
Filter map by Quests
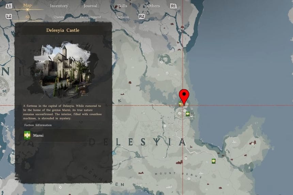click(59, 17)
